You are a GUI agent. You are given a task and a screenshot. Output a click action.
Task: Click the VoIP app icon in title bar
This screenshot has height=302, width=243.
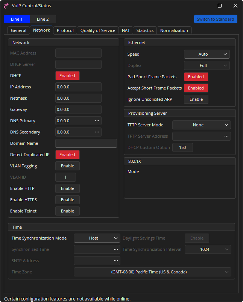point(6,6)
